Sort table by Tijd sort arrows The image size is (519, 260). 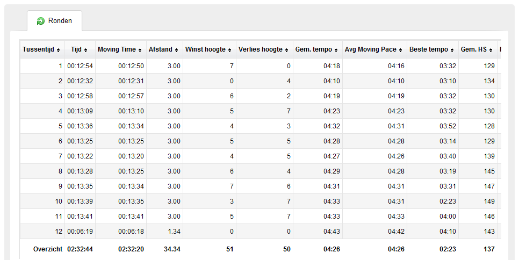click(x=85, y=50)
